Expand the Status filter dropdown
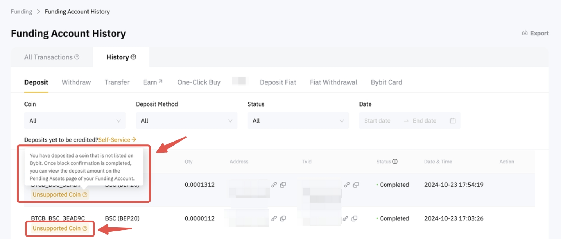561x240 pixels. [x=298, y=121]
